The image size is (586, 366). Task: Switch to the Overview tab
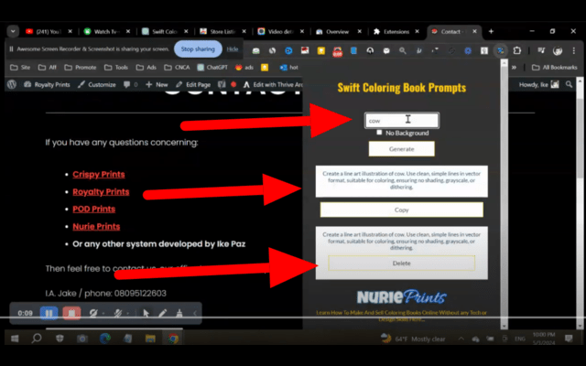(338, 32)
